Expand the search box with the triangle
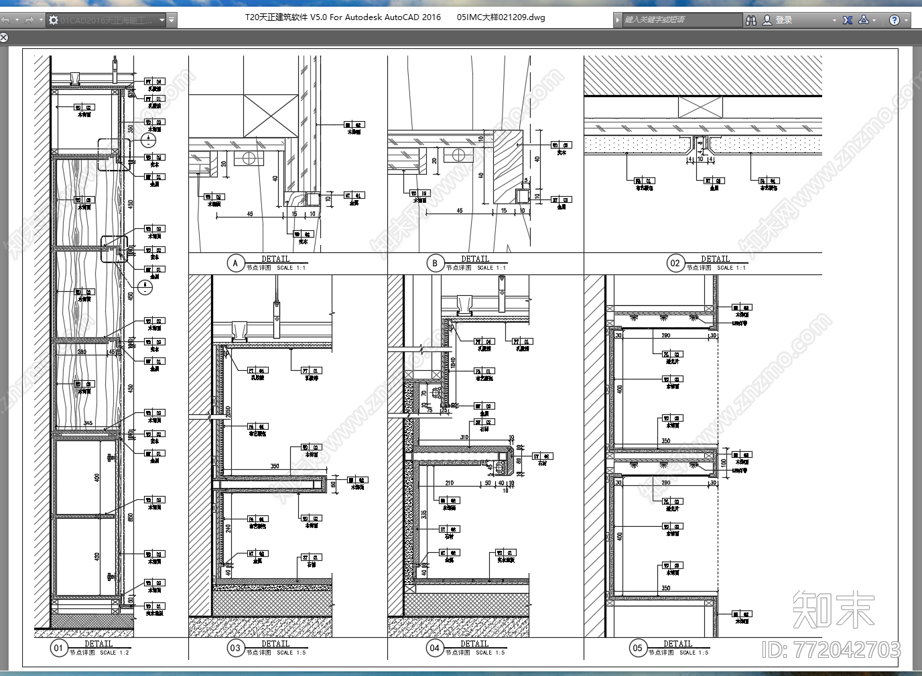Screen dimensions: 922x676 pyautogui.click(x=617, y=20)
